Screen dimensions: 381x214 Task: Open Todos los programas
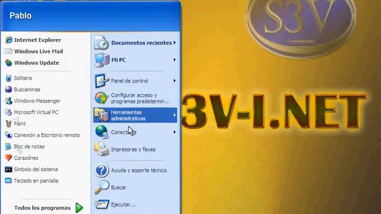(x=42, y=208)
